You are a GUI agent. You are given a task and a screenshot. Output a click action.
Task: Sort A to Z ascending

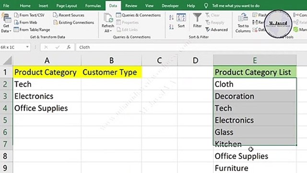(171, 17)
